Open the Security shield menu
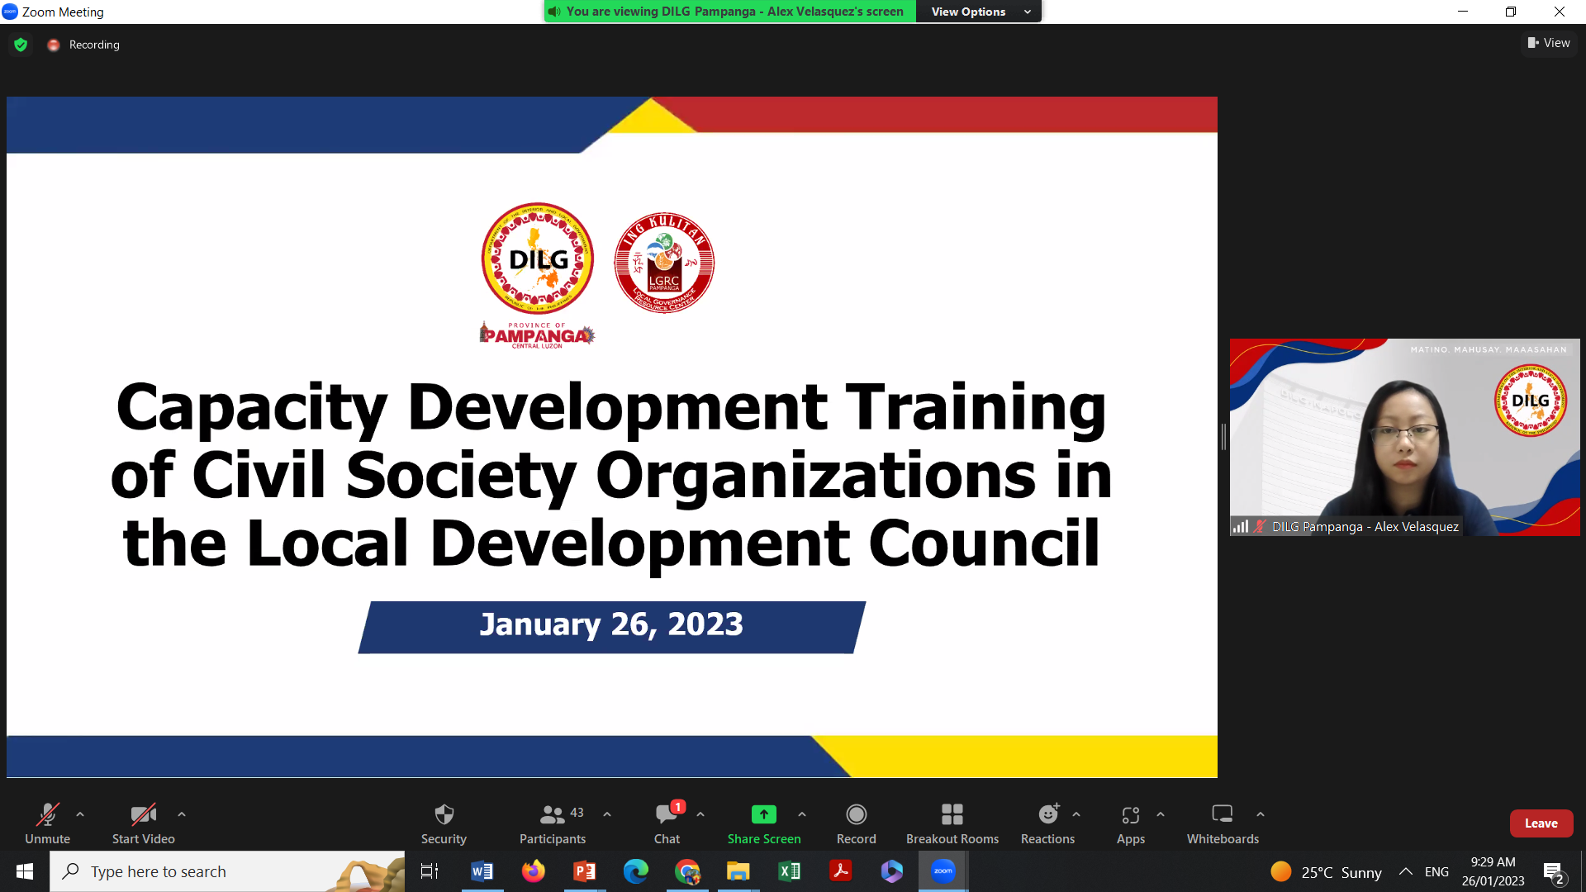Viewport: 1586px width, 892px height. pos(444,823)
